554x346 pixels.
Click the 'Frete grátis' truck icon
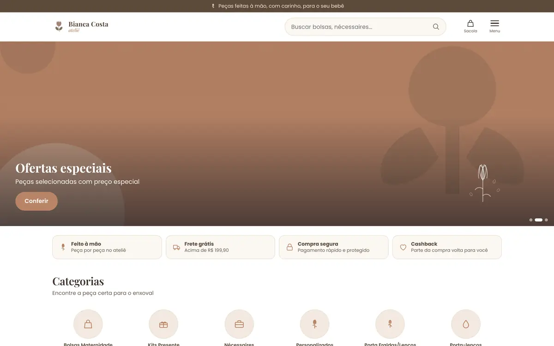[176, 247]
